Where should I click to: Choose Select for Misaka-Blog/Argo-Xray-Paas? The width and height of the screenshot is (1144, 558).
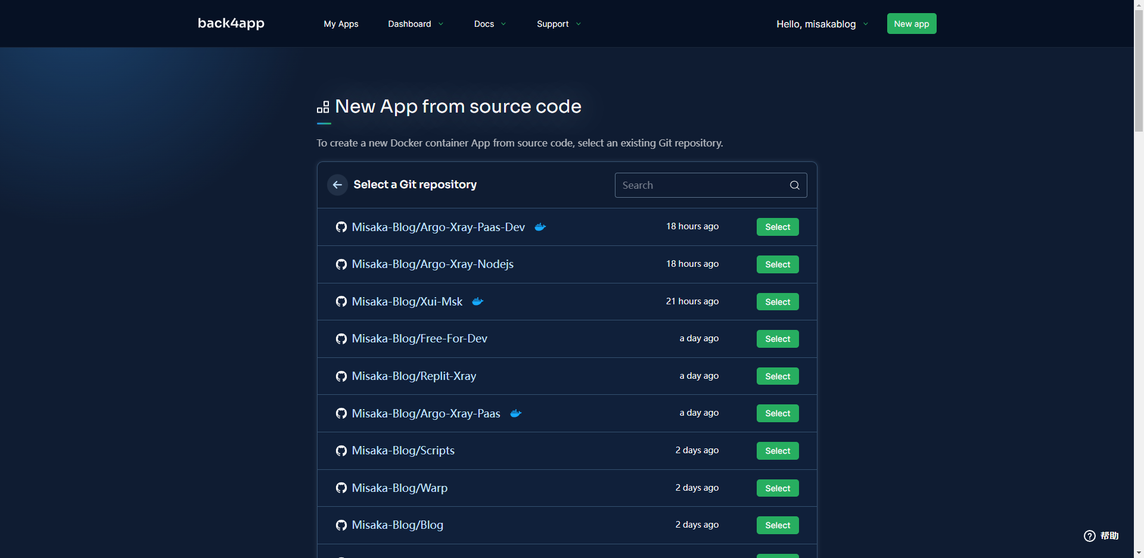click(x=778, y=413)
